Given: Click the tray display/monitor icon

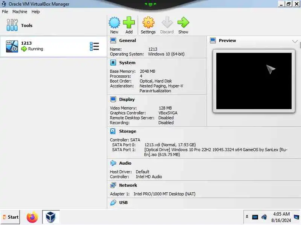Looking at the screenshot, I should pos(255,217).
